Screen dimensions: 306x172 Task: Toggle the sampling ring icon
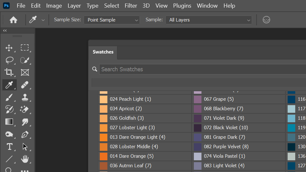[266, 20]
